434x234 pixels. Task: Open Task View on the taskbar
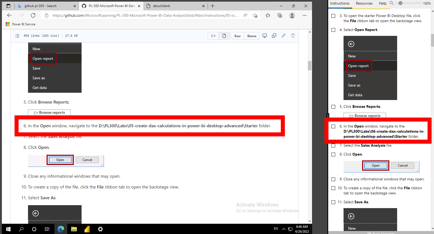click(x=47, y=229)
